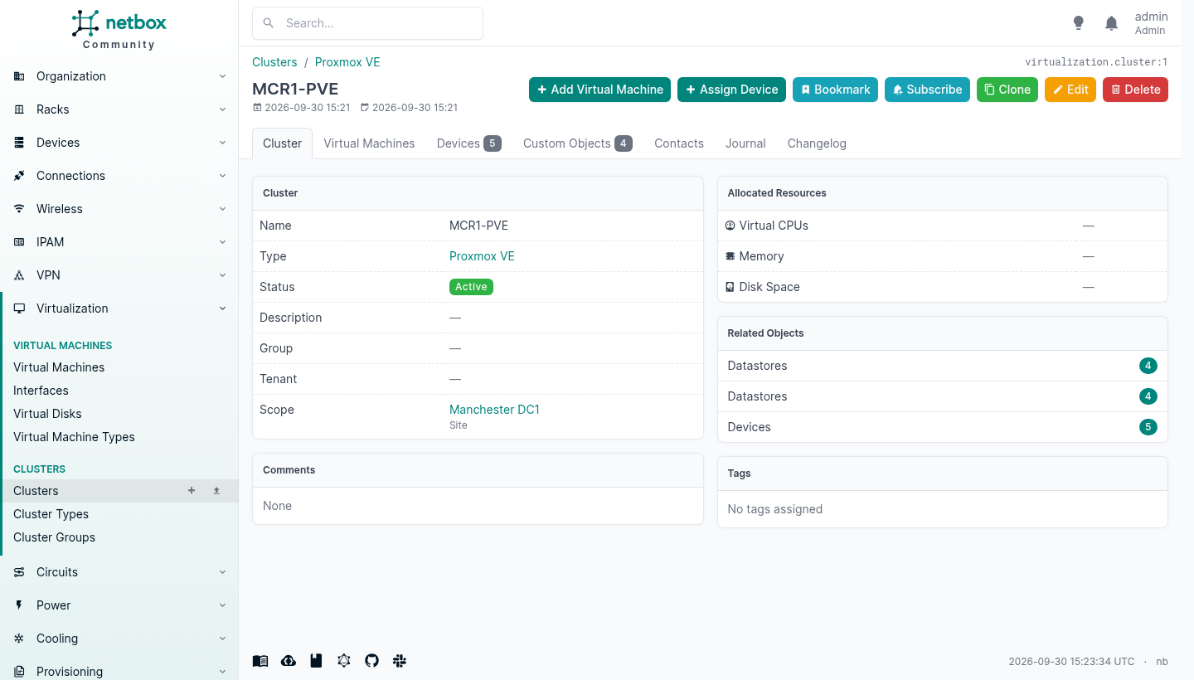
Task: Open the REST API cloud icon in footer
Action: (289, 661)
